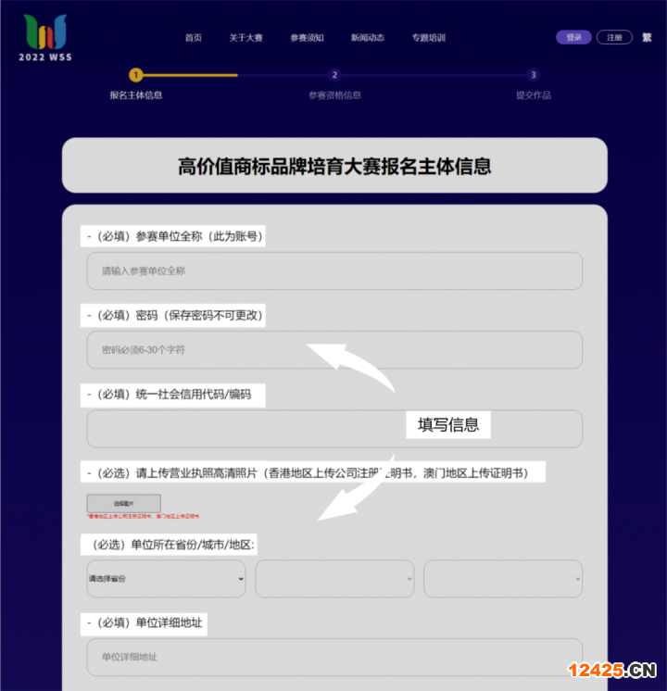Open the 首页 menu item
The image size is (667, 691).
pyautogui.click(x=193, y=38)
